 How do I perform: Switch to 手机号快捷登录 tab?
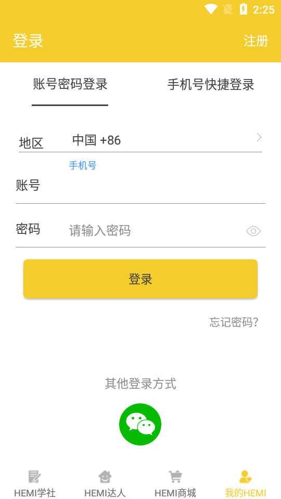pos(211,85)
